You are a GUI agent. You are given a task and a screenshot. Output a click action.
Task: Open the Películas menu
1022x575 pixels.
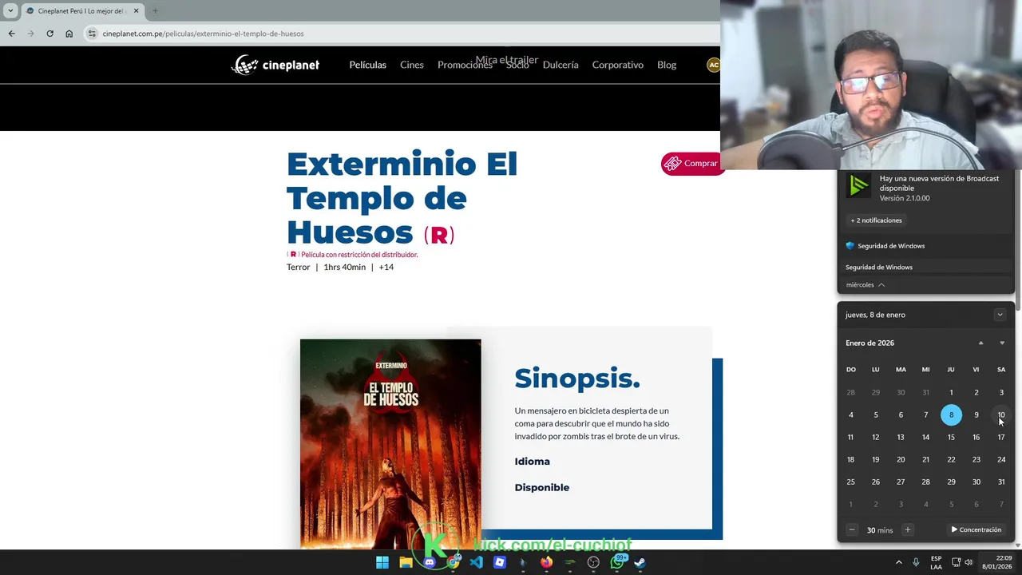click(367, 65)
